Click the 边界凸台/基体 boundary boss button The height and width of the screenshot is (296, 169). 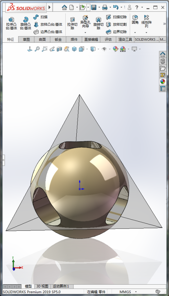click(48, 32)
